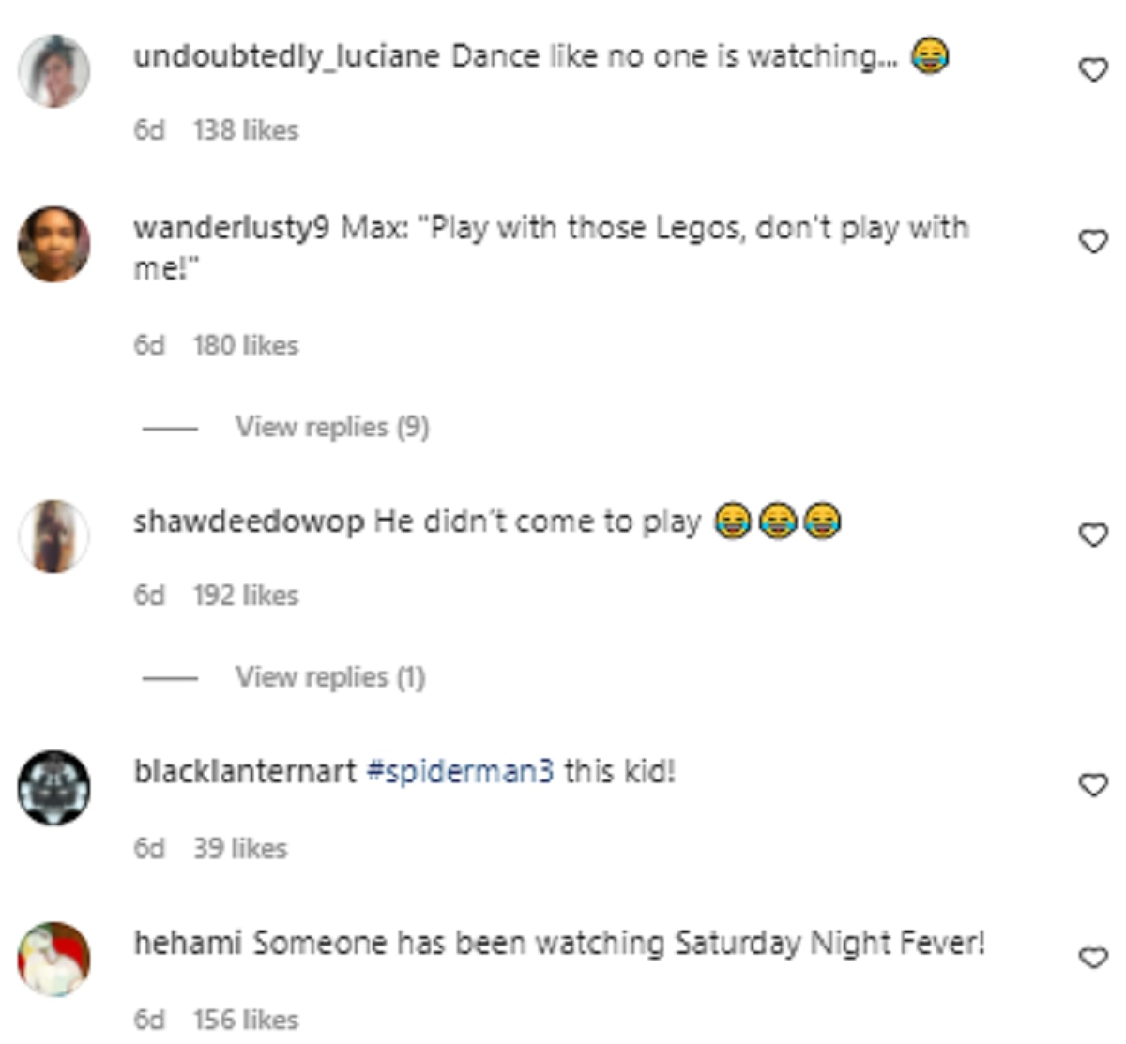Go to wanderlusty9's profile via username
Viewport: 1126px width, 1044px height.
[232, 228]
